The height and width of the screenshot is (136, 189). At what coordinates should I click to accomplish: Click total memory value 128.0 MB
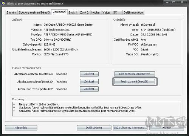coord(50,44)
